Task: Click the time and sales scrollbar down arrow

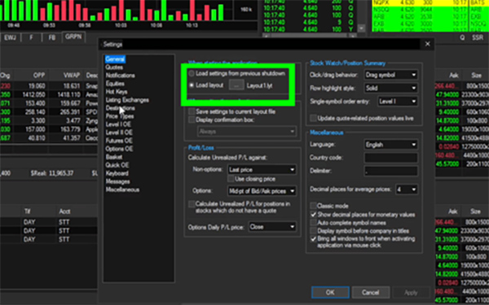Action: [361, 28]
